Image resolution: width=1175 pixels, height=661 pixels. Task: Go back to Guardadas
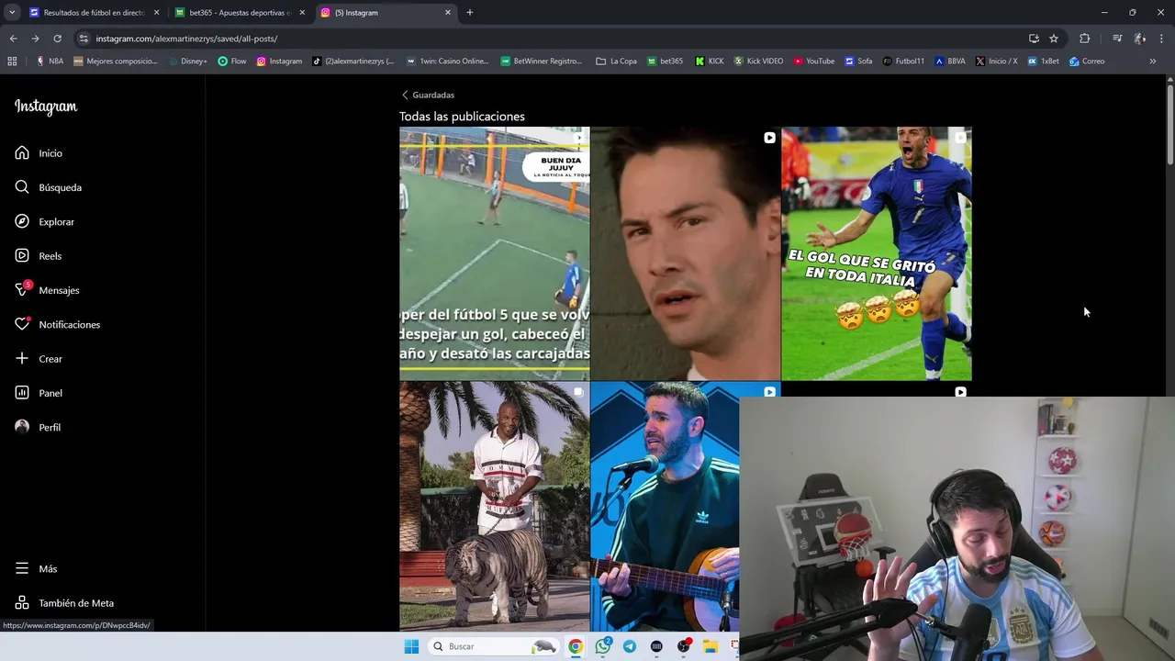428,95
